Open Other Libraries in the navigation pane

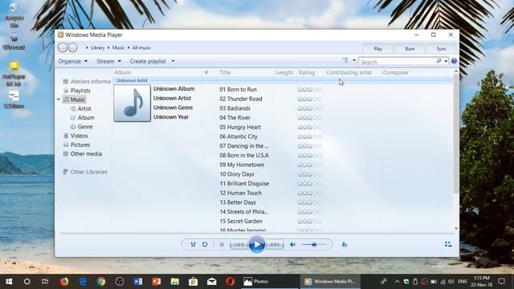pos(88,172)
